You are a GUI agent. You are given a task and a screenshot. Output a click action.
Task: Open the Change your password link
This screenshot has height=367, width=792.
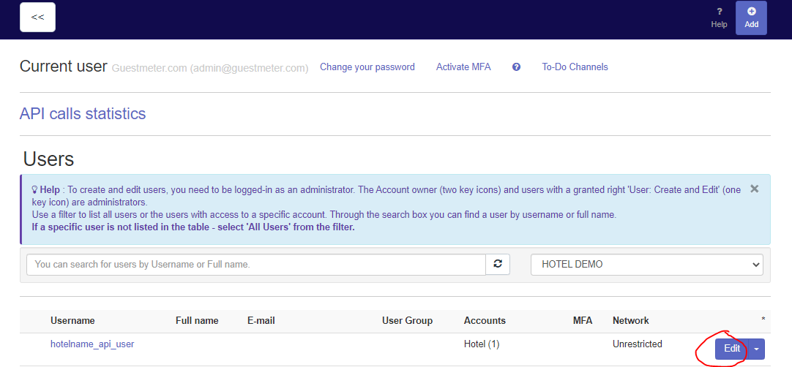point(367,67)
